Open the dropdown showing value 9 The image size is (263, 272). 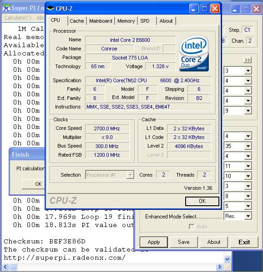pos(248,111)
